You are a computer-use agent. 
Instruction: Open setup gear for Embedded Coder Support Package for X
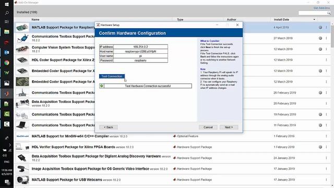[x=320, y=71]
